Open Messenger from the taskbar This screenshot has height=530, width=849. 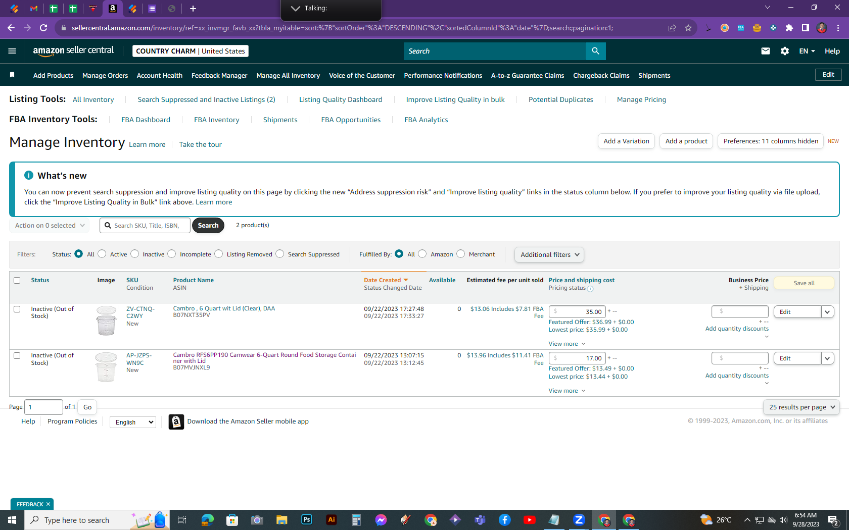[x=381, y=520]
